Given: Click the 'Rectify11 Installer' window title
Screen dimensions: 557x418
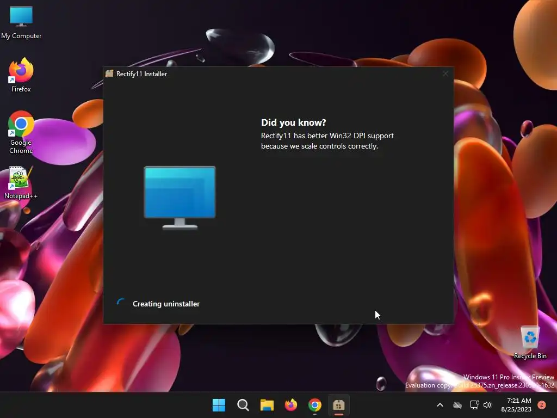Looking at the screenshot, I should (x=141, y=74).
